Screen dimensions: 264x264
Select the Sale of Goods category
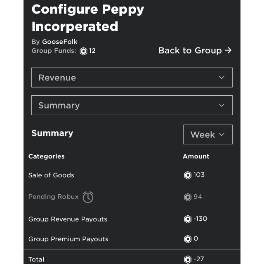pyautogui.click(x=51, y=175)
